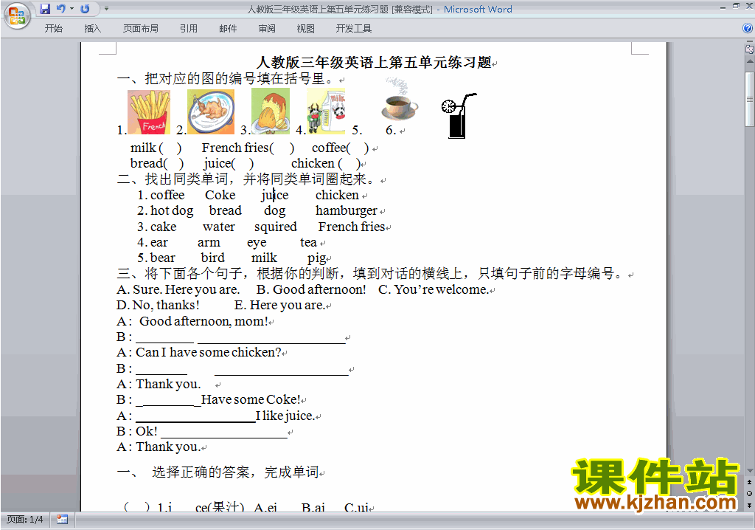Screen dimensions: 755x530
Task: Go to the 开发工具 tab
Action: pos(353,29)
